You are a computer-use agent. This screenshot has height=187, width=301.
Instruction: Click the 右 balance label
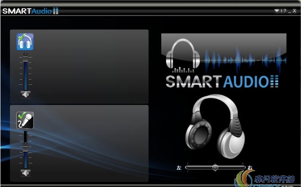coord(250,168)
